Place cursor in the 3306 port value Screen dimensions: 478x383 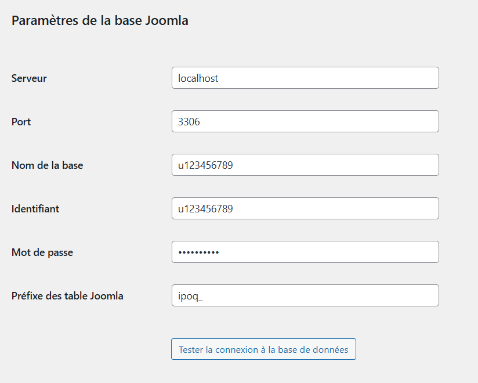(189, 121)
